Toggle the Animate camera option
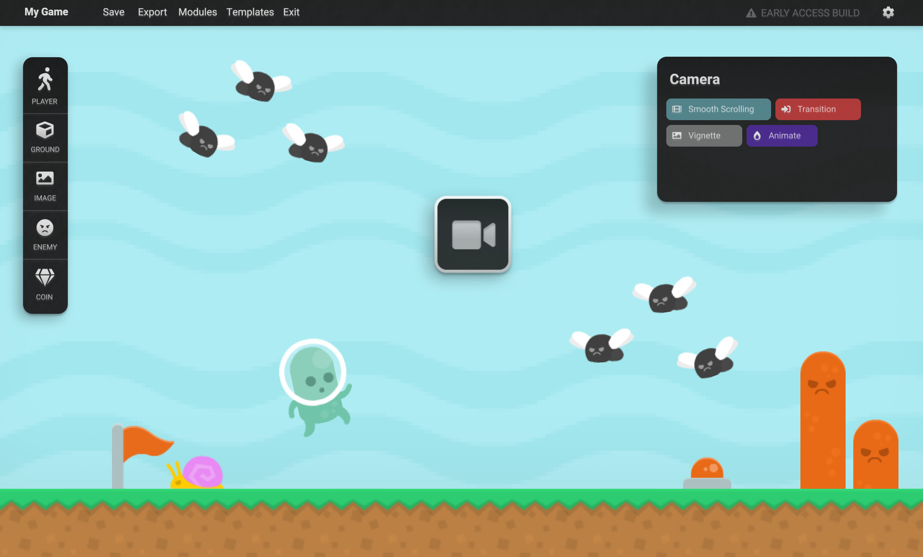 (782, 136)
